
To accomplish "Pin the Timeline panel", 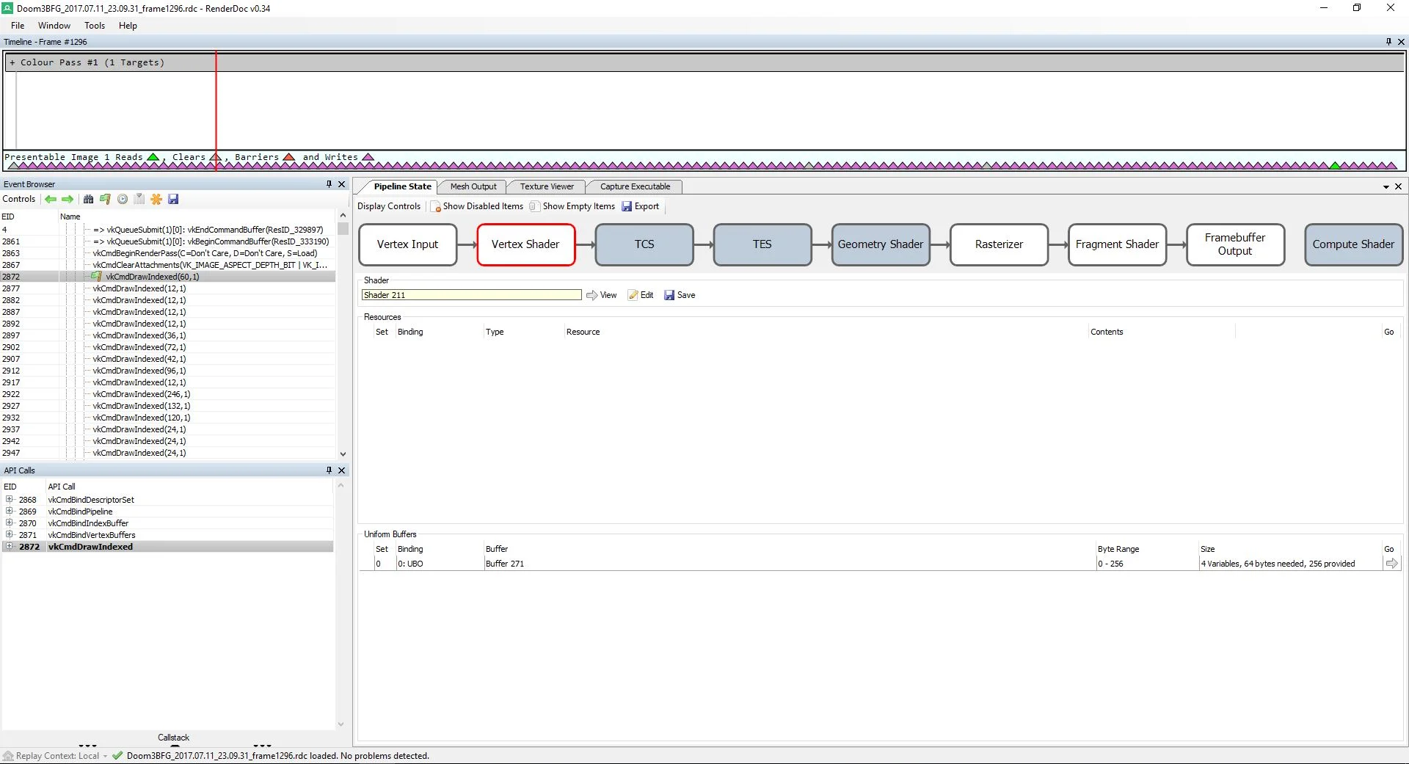I will coord(1388,42).
